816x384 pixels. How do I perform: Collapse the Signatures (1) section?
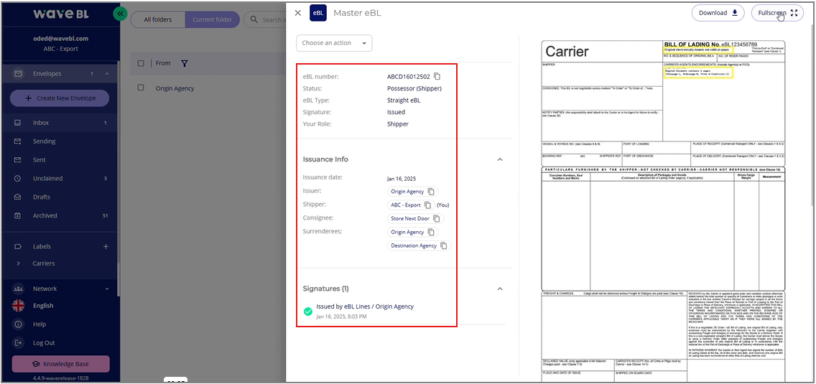500,289
